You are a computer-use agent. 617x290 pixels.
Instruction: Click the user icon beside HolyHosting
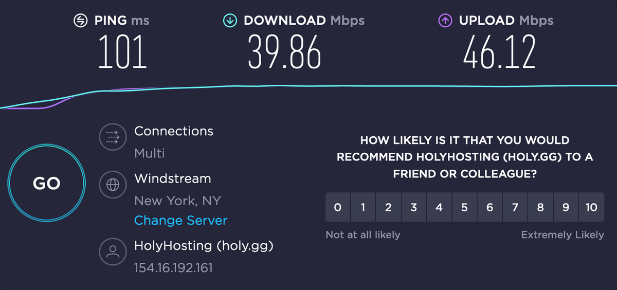point(112,251)
